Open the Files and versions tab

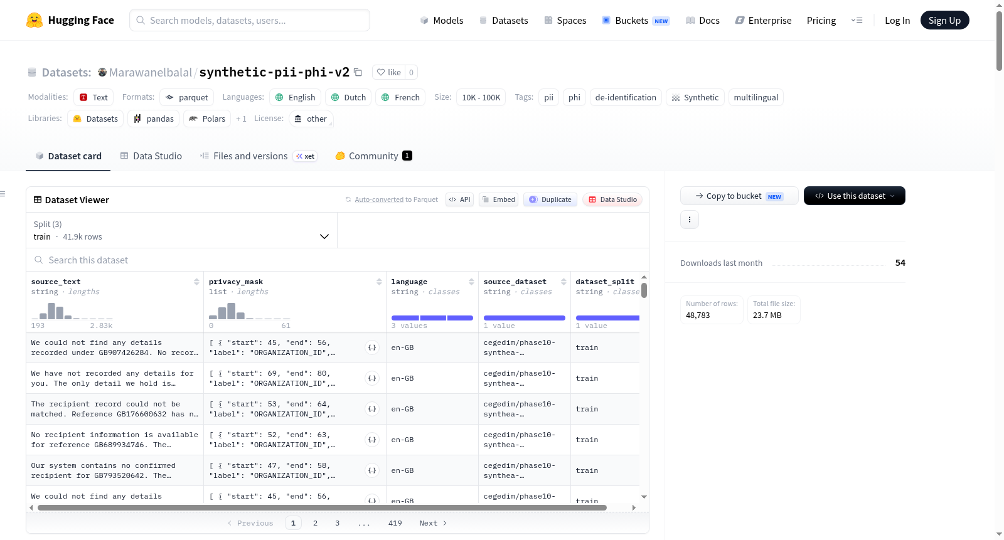point(259,156)
